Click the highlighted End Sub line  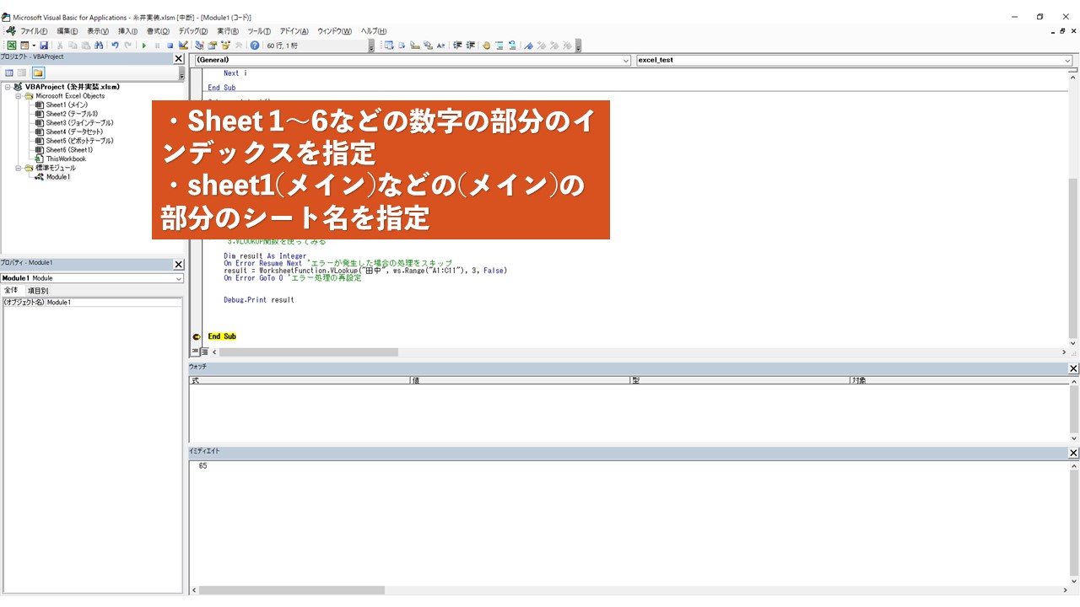click(222, 336)
